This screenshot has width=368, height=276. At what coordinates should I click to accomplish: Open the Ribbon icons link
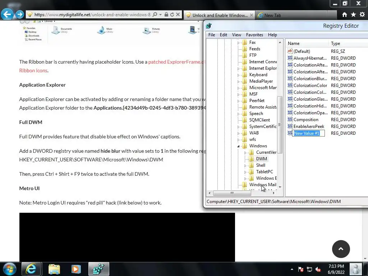coord(33,70)
